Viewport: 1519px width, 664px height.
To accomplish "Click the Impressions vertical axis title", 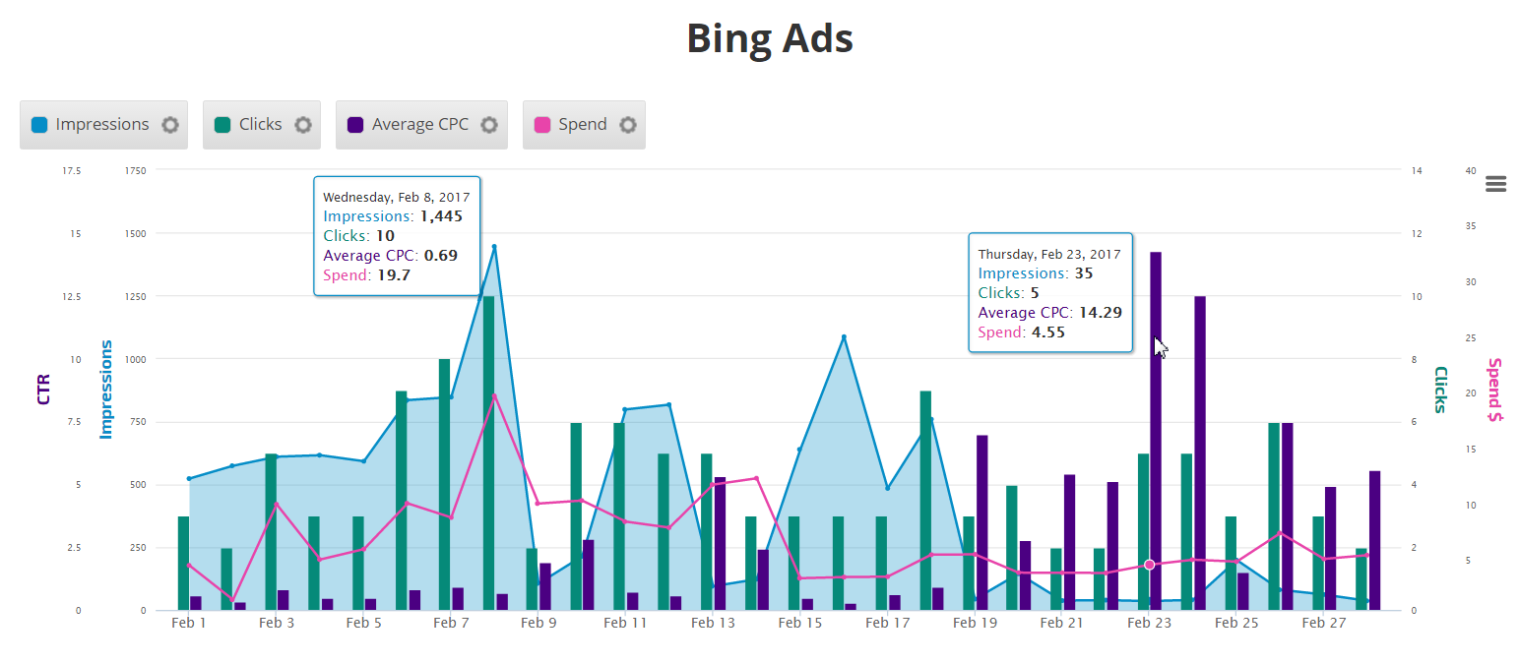I will (106, 389).
